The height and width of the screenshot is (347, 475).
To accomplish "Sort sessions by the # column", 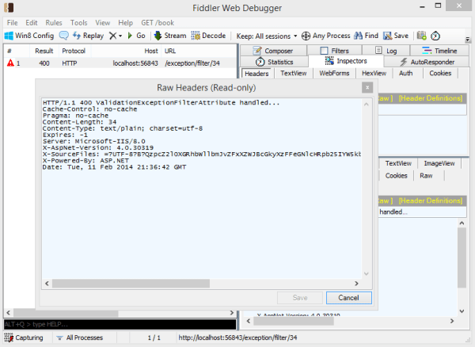I will pos(17,51).
